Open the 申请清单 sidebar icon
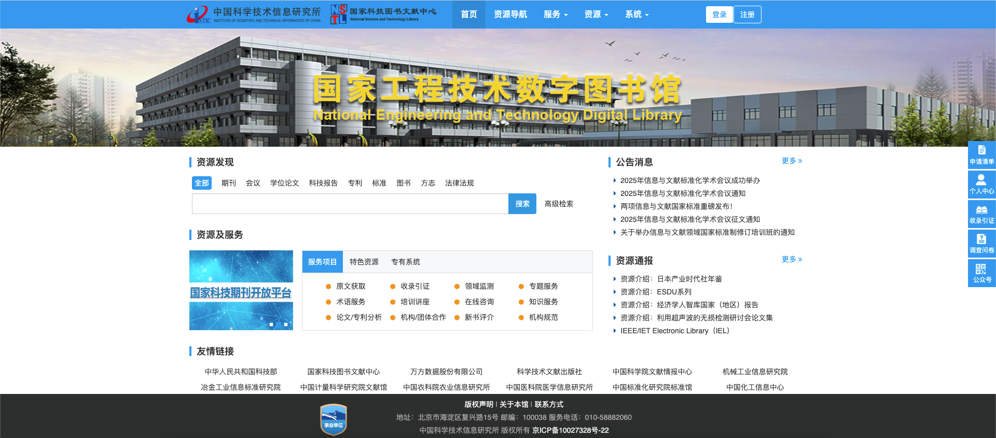 pyautogui.click(x=981, y=154)
